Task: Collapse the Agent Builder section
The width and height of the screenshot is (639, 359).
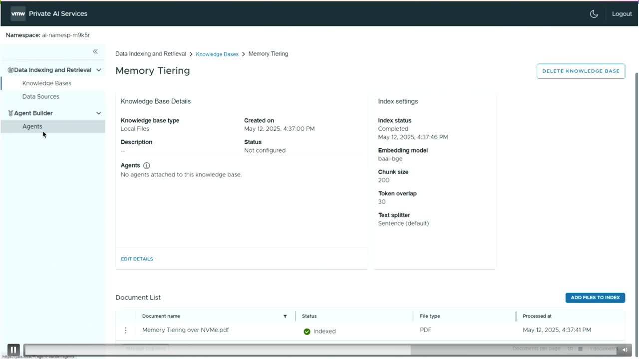Action: click(98, 113)
